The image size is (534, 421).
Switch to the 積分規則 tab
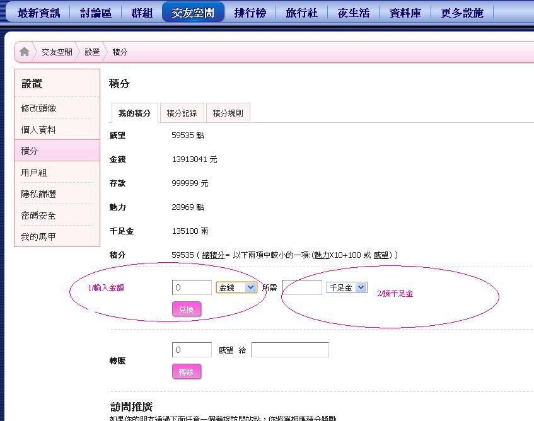(x=228, y=113)
